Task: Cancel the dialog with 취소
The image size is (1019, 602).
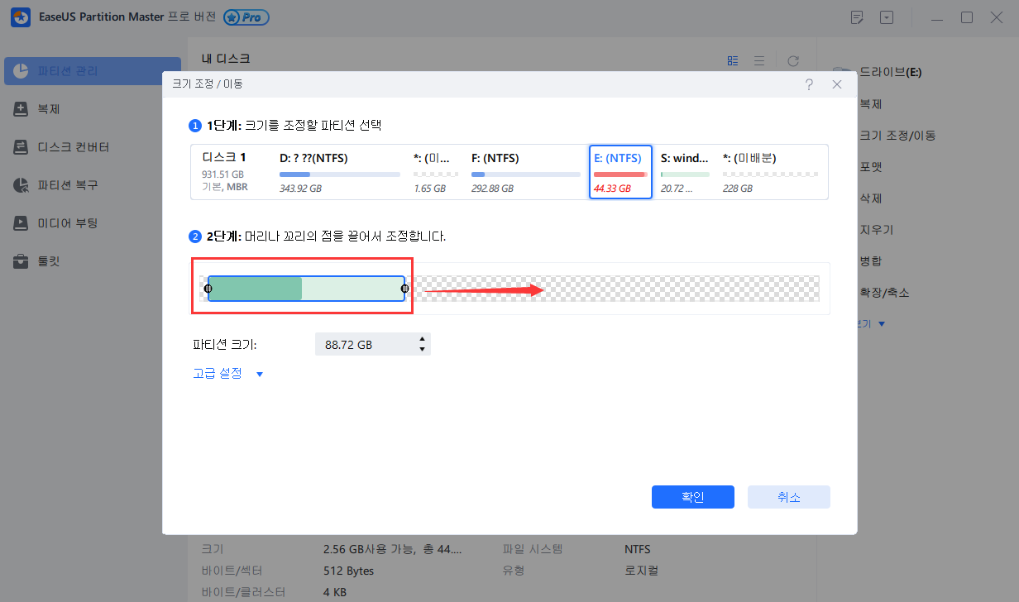Action: pyautogui.click(x=788, y=496)
